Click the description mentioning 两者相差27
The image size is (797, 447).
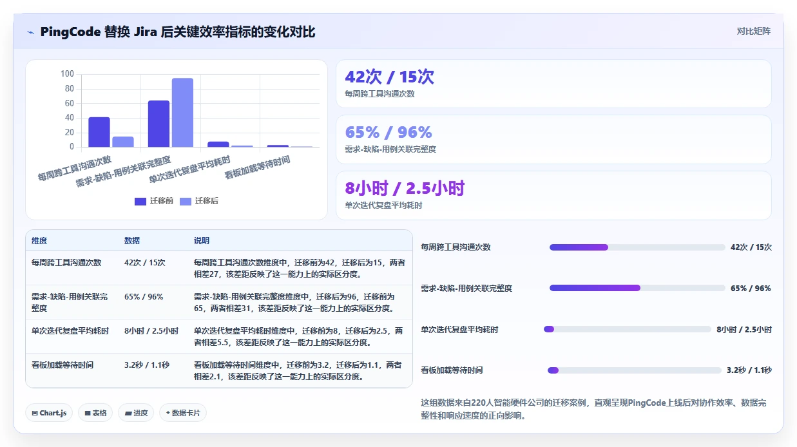click(300, 268)
